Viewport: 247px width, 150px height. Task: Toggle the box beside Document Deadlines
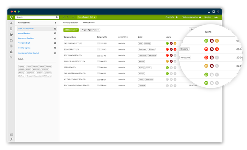(x=55, y=38)
